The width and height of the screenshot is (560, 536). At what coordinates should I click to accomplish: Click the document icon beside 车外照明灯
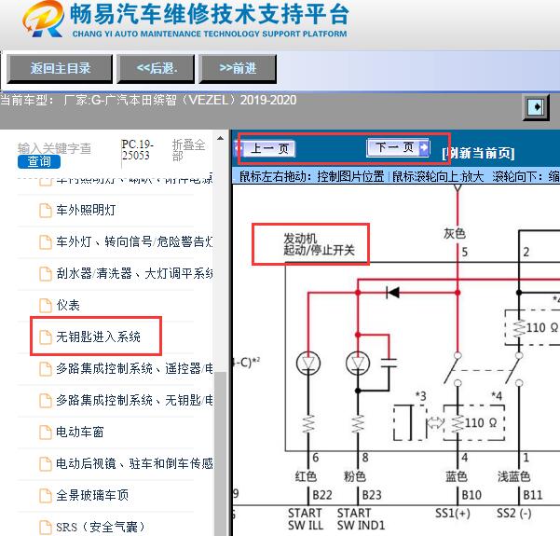(x=46, y=211)
